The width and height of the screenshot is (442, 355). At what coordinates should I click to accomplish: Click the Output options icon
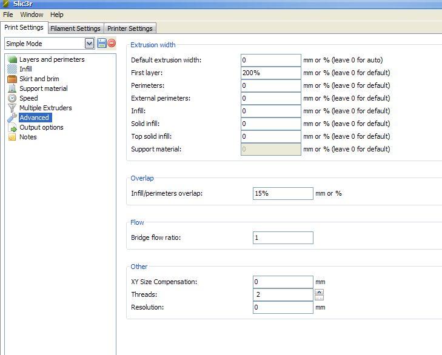(x=12, y=127)
